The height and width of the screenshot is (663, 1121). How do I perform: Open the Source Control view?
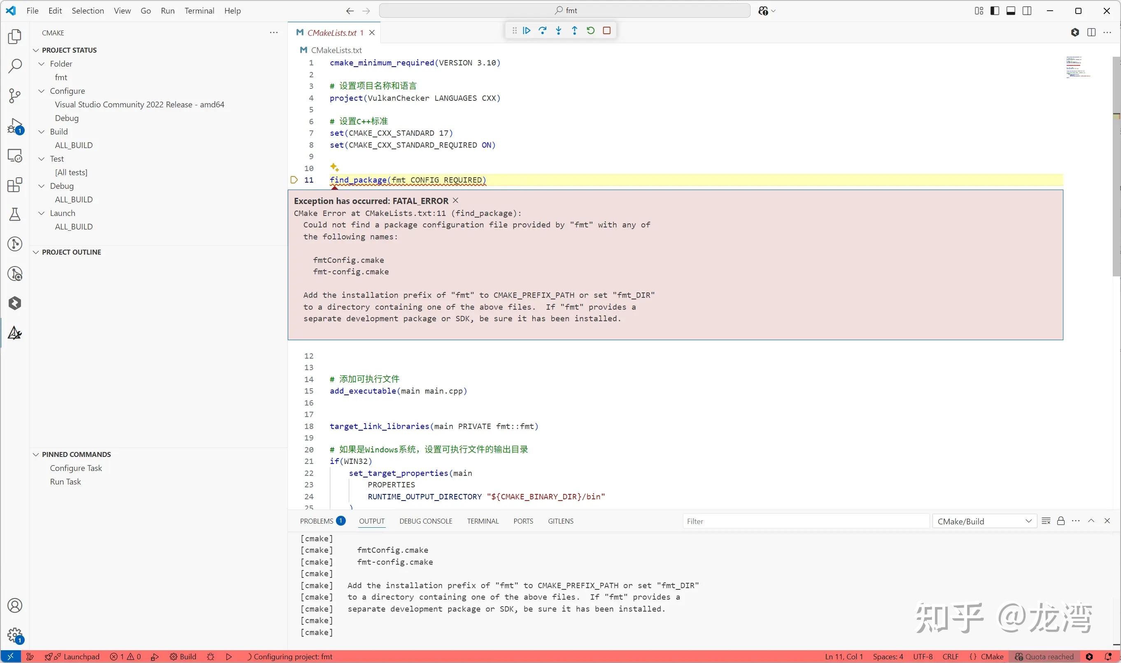(x=15, y=95)
